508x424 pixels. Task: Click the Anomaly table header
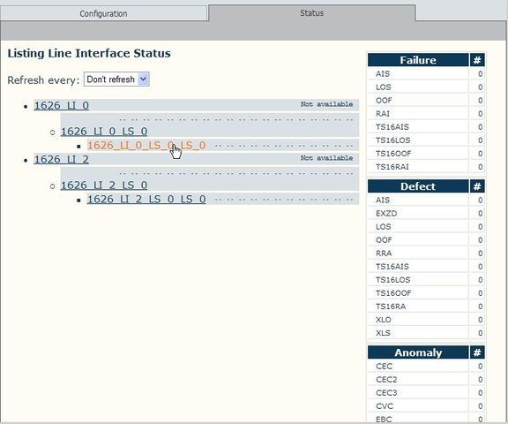click(x=418, y=352)
